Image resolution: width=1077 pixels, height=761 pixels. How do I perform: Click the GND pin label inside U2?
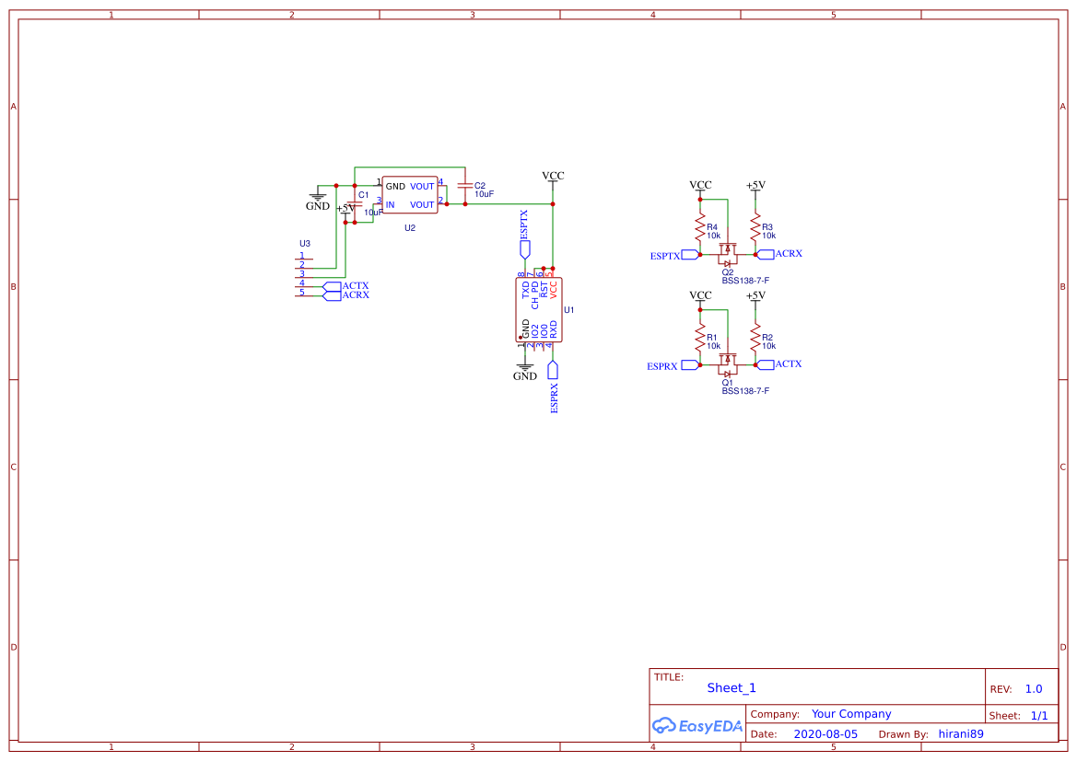pyautogui.click(x=395, y=186)
